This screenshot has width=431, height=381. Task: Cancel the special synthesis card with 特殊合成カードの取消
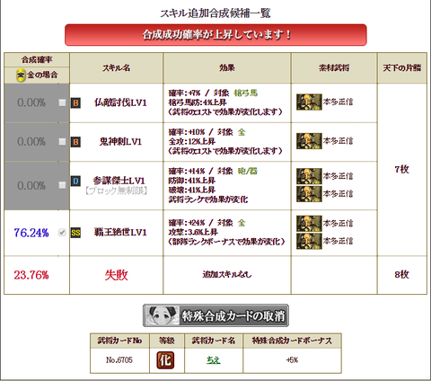tap(215, 315)
